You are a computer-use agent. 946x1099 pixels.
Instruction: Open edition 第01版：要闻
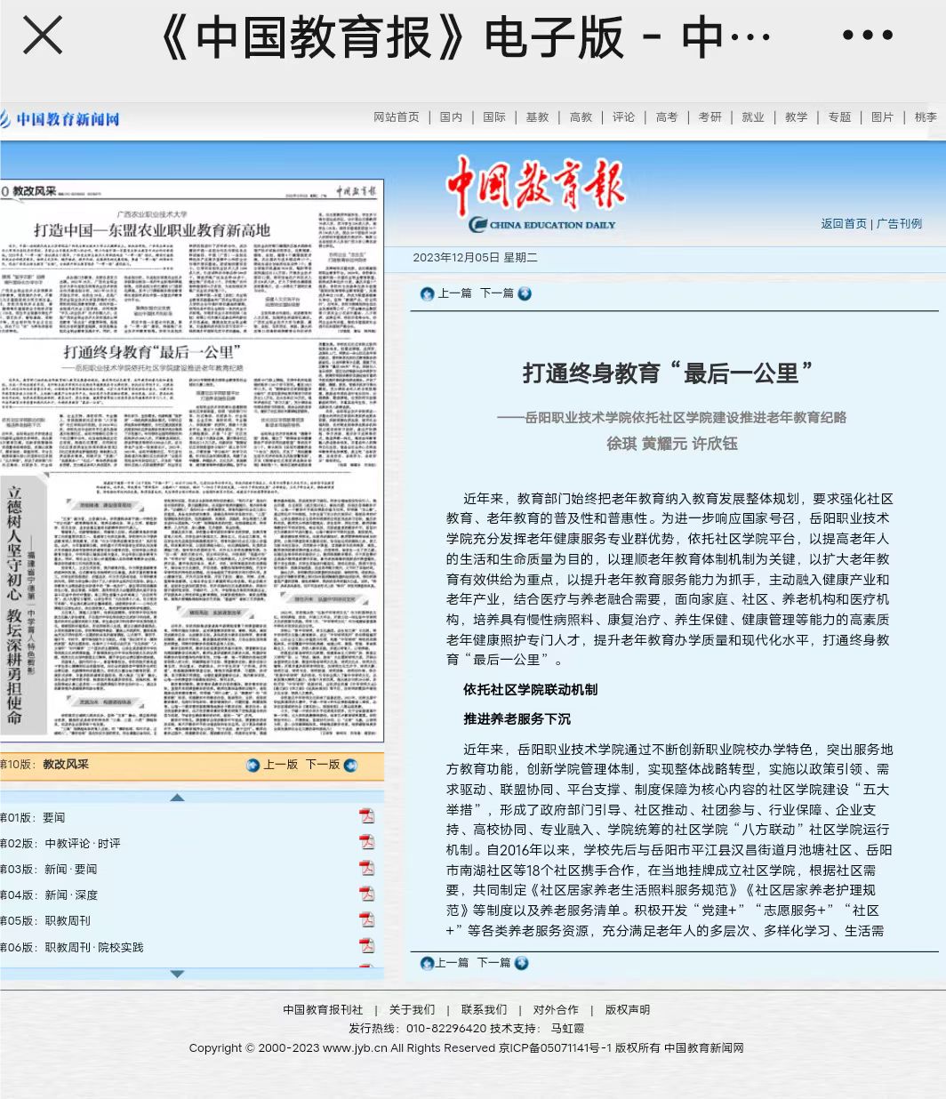(x=33, y=817)
